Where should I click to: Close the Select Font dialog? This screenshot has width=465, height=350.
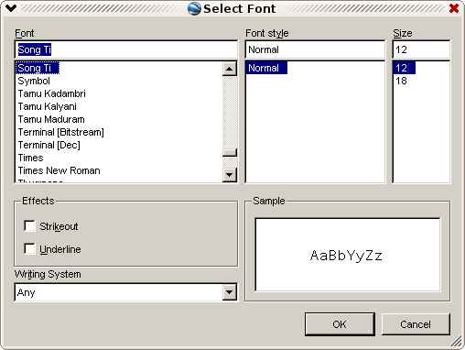(x=454, y=8)
